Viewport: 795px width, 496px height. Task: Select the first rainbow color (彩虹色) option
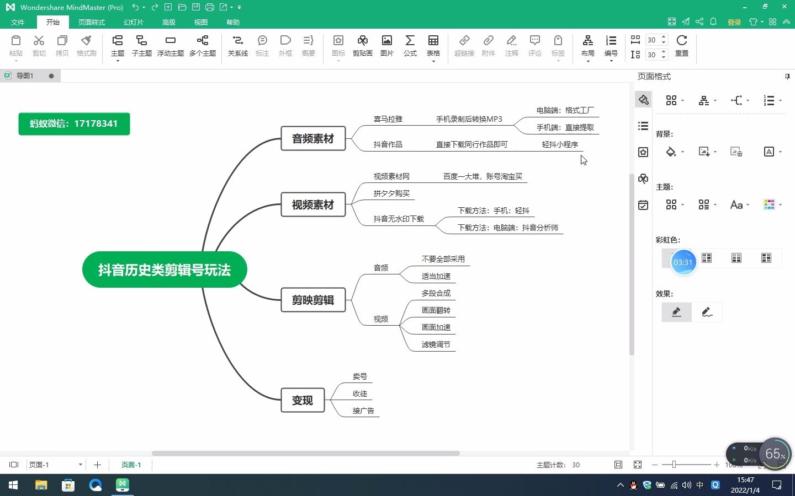point(677,258)
